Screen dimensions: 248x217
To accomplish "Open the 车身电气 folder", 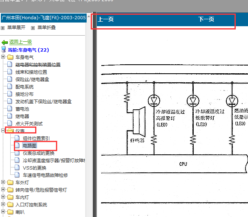I will point(25,57).
